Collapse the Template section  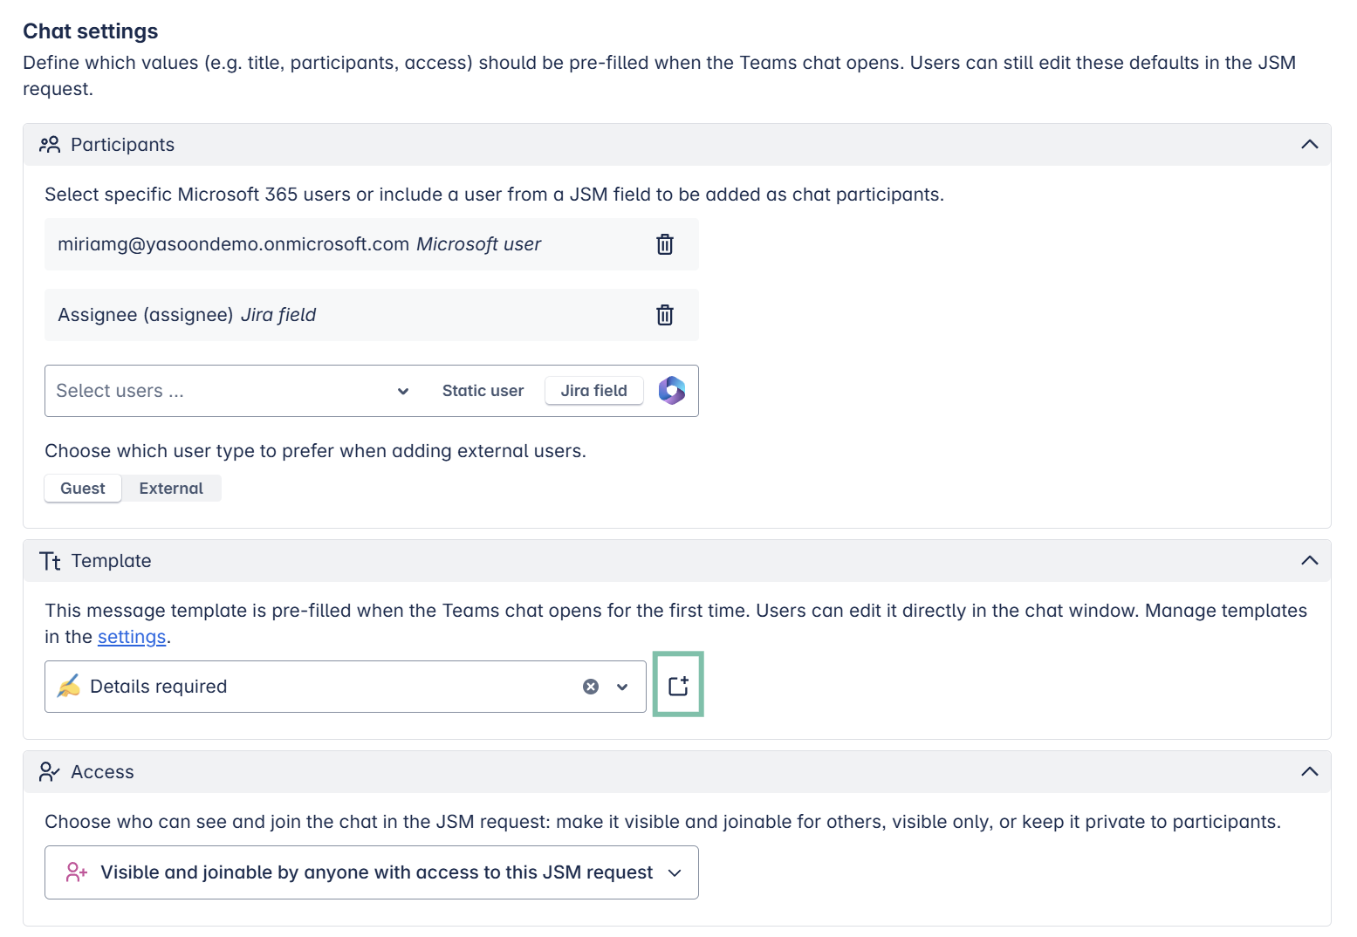pyautogui.click(x=1309, y=561)
